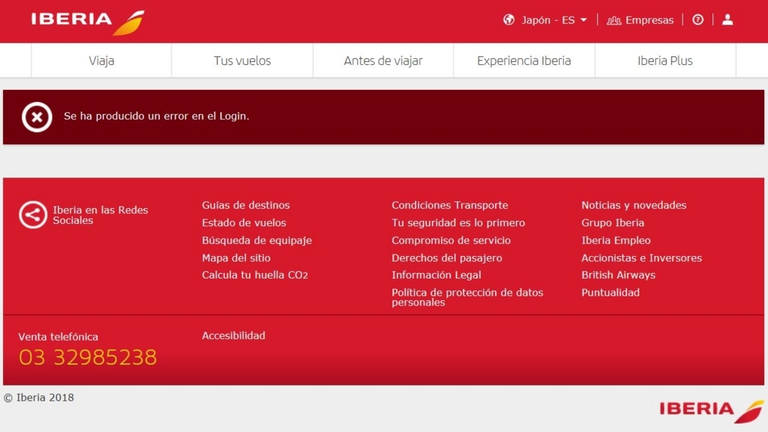Viewport: 768px width, 432px height.
Task: Click the social networks share icon
Action: (33, 215)
